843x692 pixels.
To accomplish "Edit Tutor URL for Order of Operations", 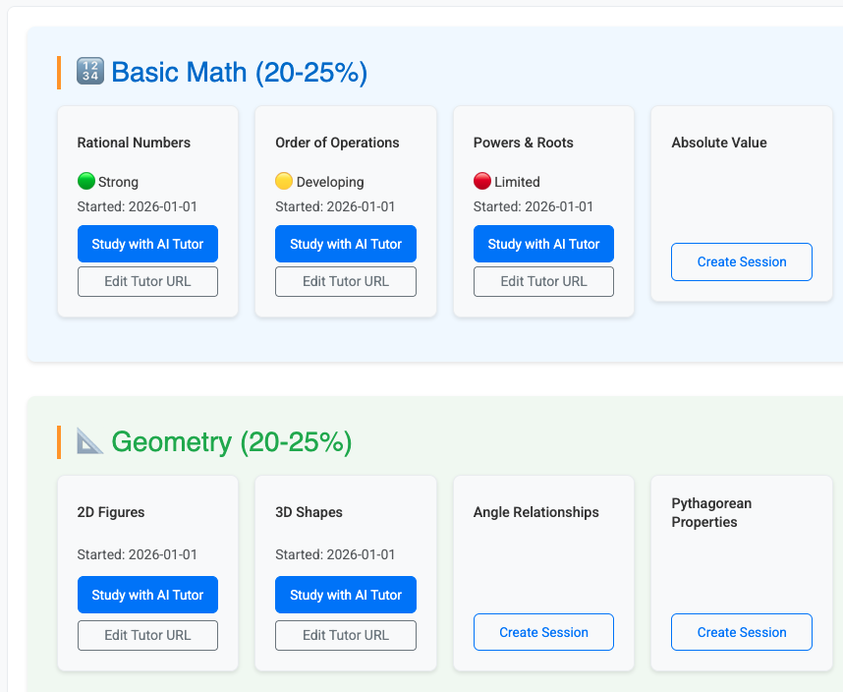I will 346,281.
